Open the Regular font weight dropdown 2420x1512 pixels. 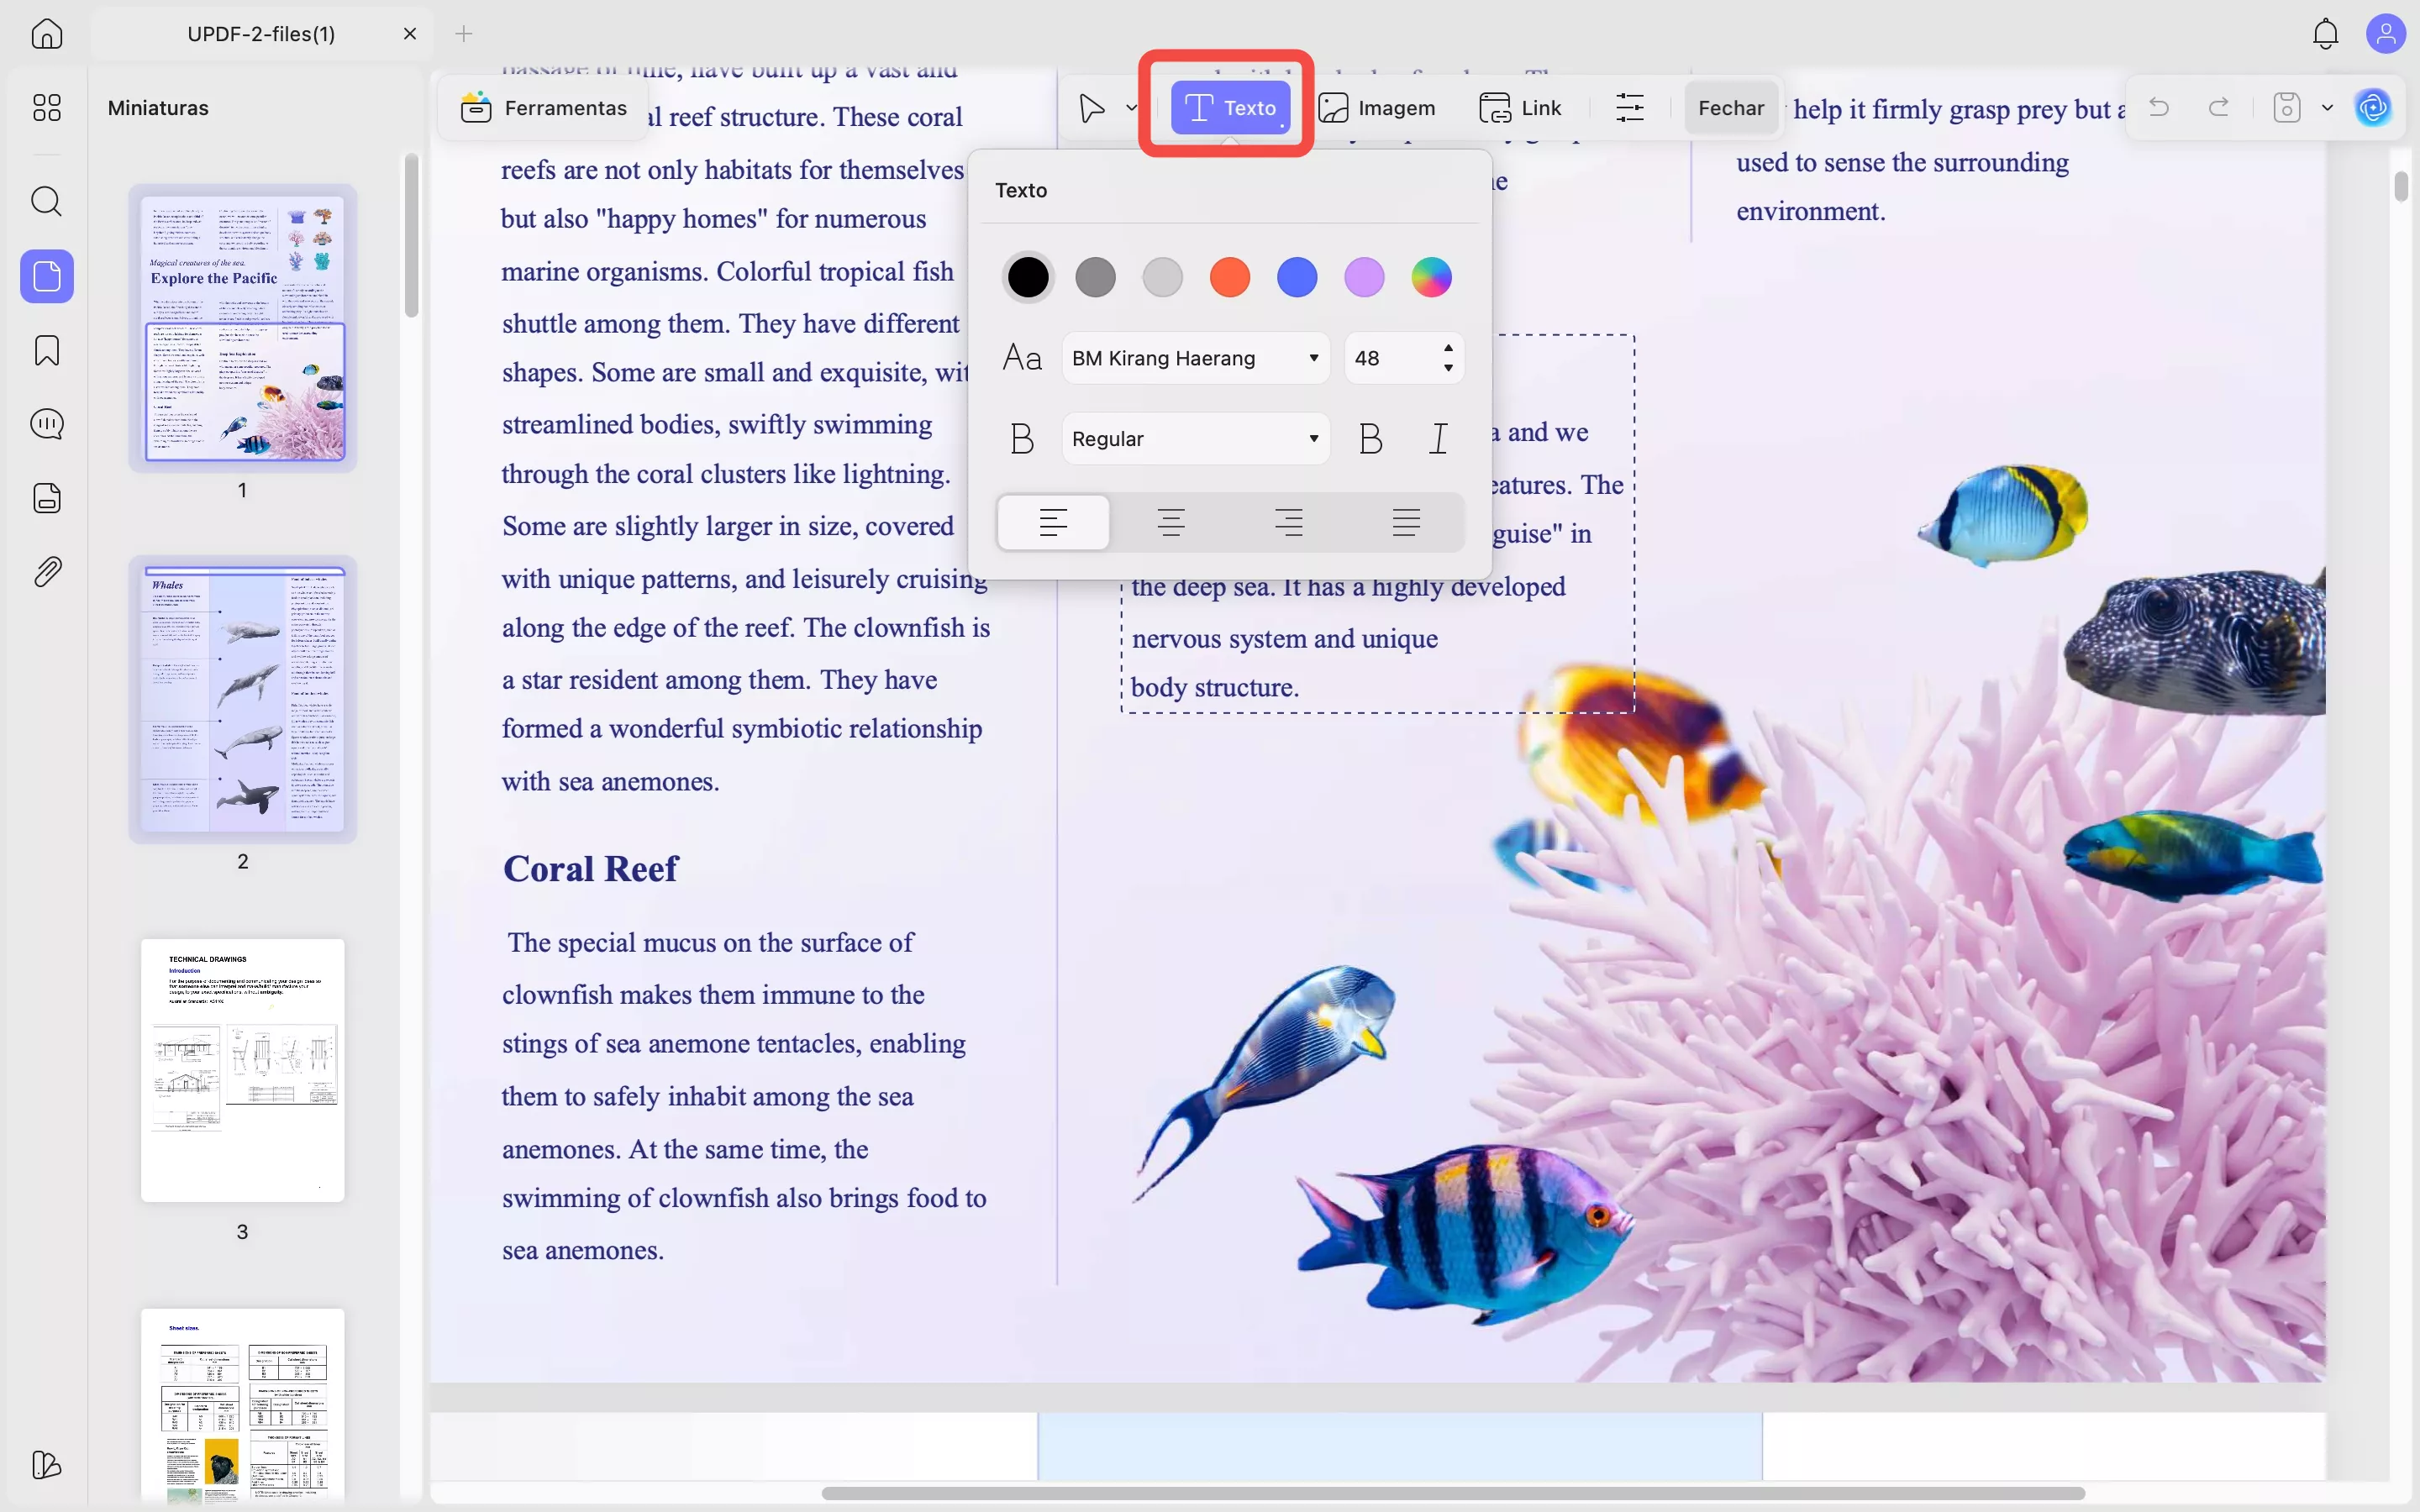tap(1195, 438)
